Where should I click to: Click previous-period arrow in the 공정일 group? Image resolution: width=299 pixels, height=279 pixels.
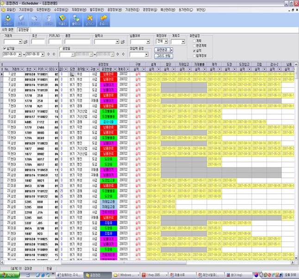pos(118,54)
